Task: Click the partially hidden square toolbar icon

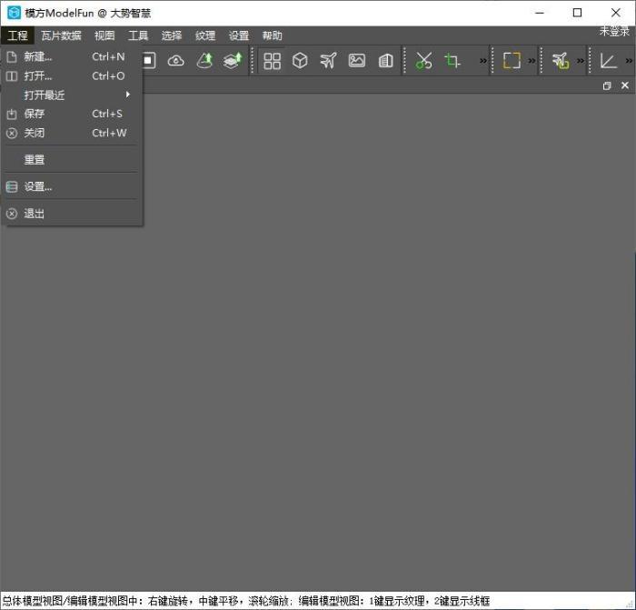Action: (x=149, y=61)
